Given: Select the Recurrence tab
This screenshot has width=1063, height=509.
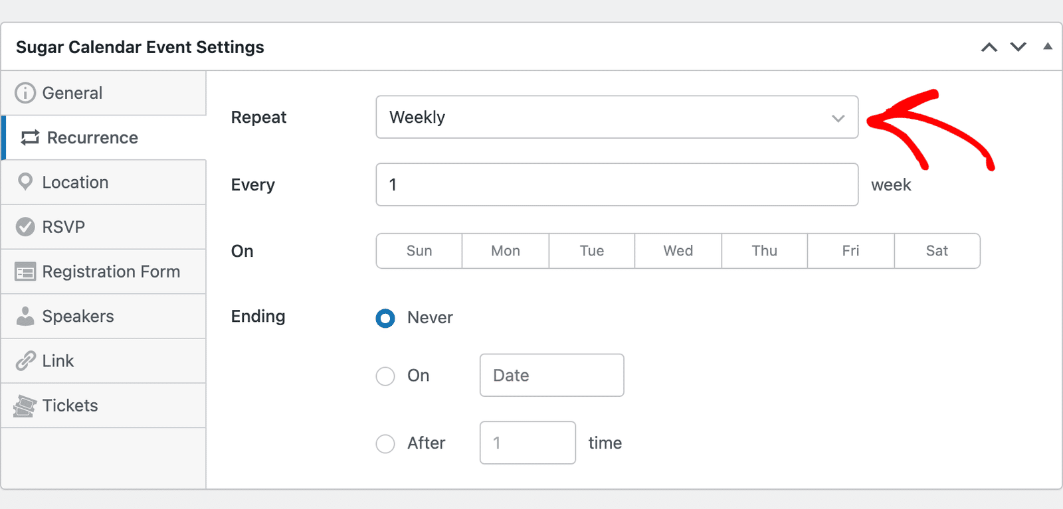Looking at the screenshot, I should tap(104, 137).
